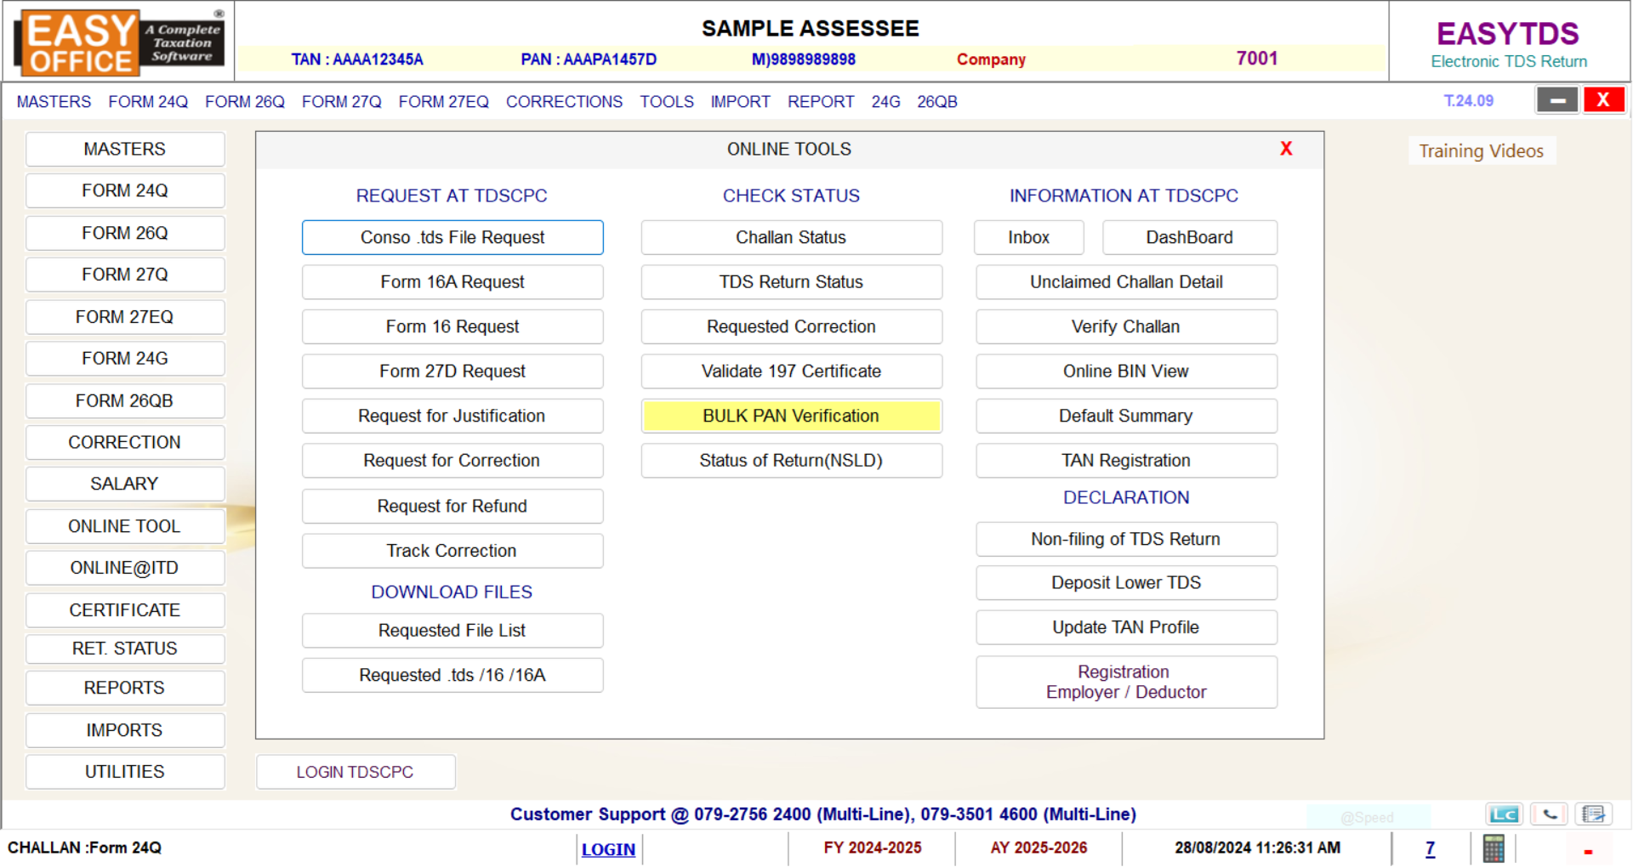Check Challan Status

pyautogui.click(x=792, y=238)
